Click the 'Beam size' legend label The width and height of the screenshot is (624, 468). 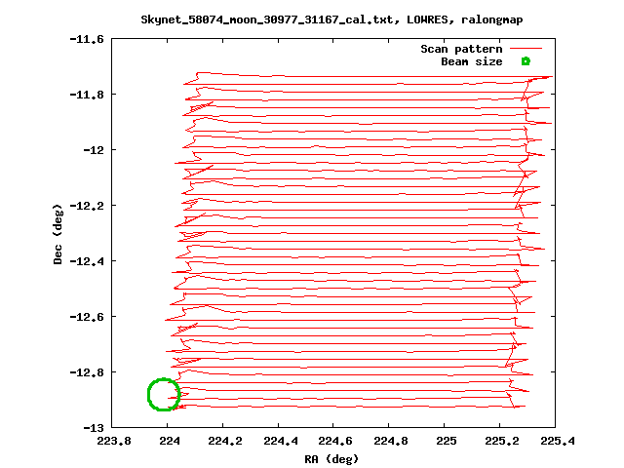[471, 61]
